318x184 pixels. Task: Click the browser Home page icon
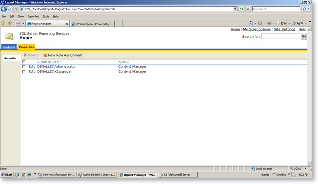(x=251, y=23)
